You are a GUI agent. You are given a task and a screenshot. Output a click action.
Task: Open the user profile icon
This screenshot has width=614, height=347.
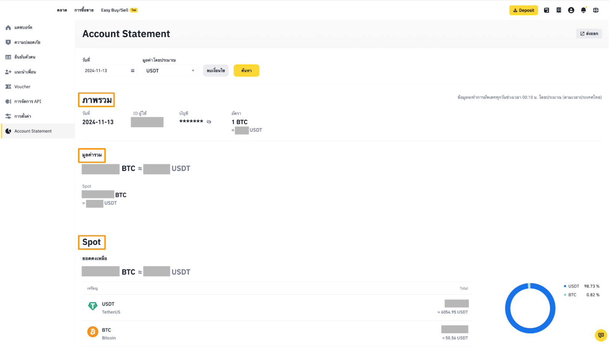pos(571,10)
